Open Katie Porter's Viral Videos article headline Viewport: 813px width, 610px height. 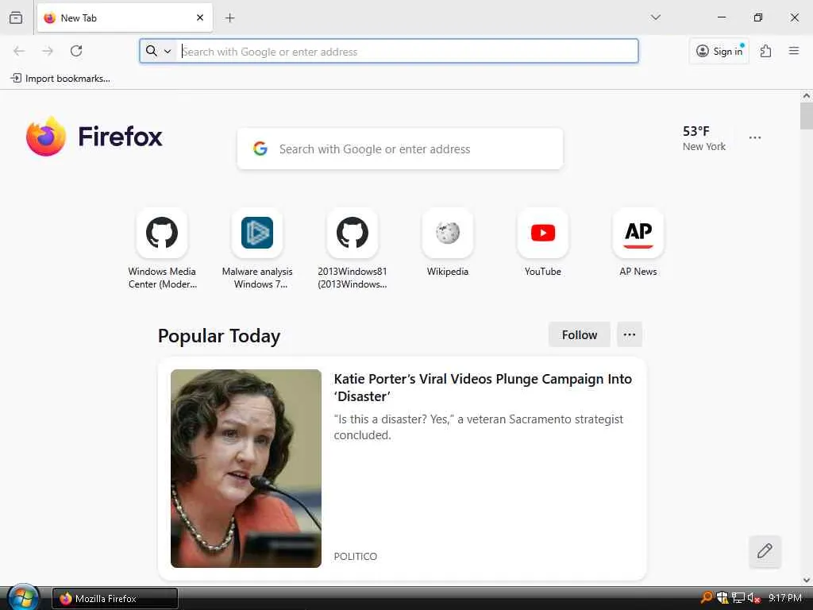483,388
